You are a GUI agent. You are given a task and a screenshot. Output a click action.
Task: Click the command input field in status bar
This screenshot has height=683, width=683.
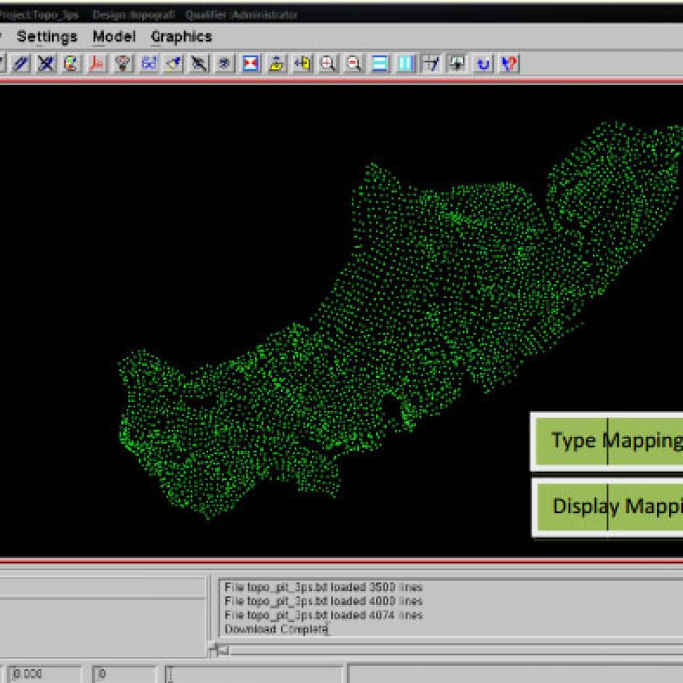click(x=253, y=674)
